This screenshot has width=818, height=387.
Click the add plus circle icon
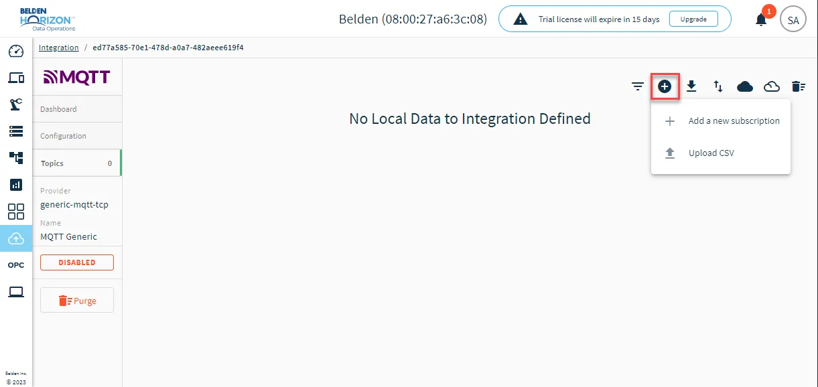665,86
